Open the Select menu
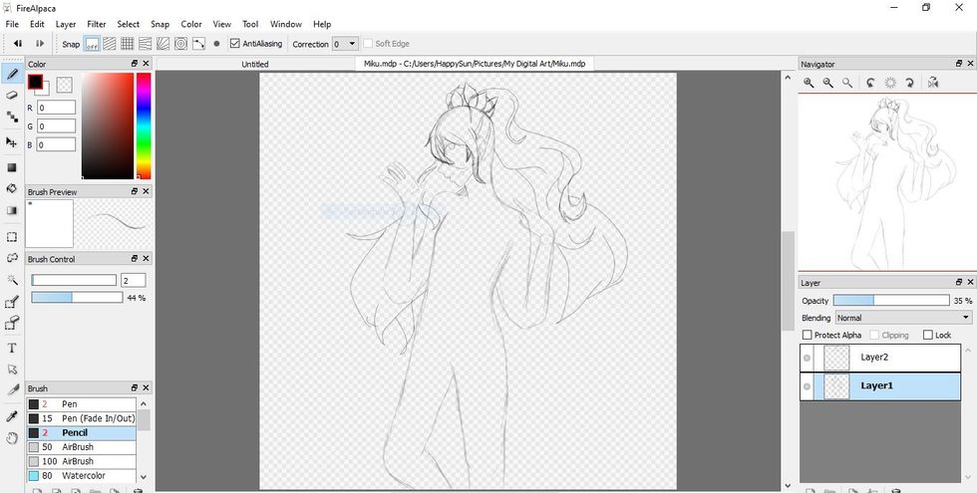This screenshot has width=977, height=493. (x=128, y=24)
